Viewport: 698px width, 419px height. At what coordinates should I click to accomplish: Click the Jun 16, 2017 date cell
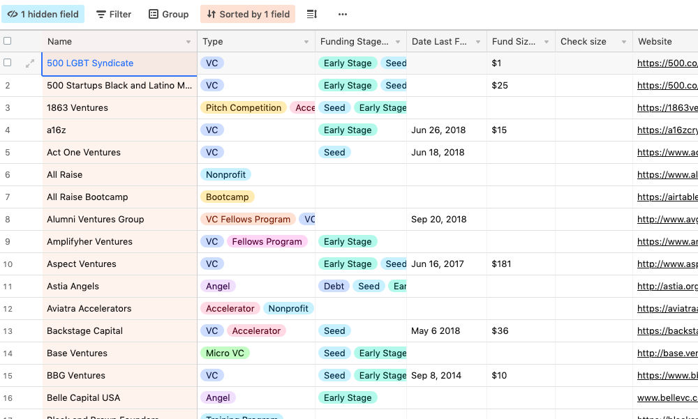pyautogui.click(x=447, y=264)
